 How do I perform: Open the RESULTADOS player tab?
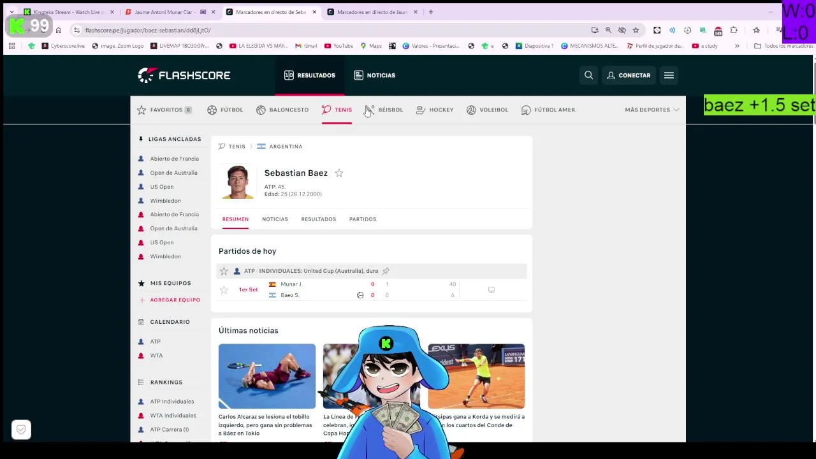click(x=318, y=219)
